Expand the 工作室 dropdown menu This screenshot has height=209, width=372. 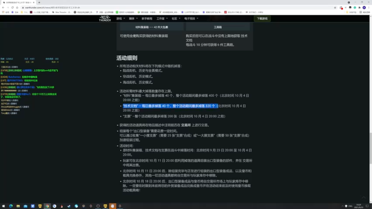pos(162,19)
